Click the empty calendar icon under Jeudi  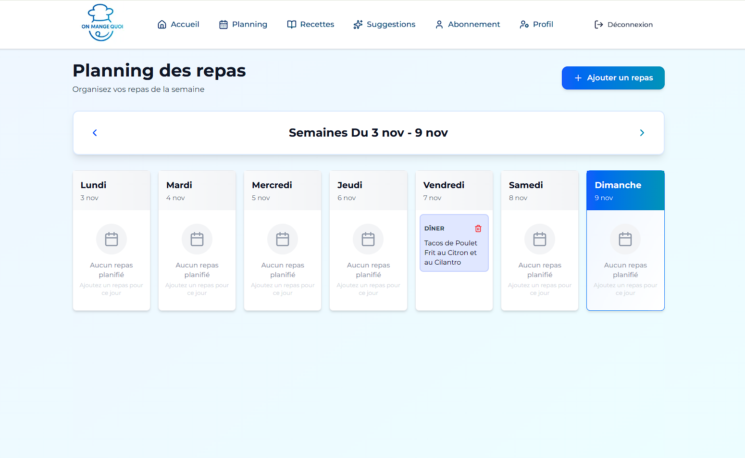368,239
